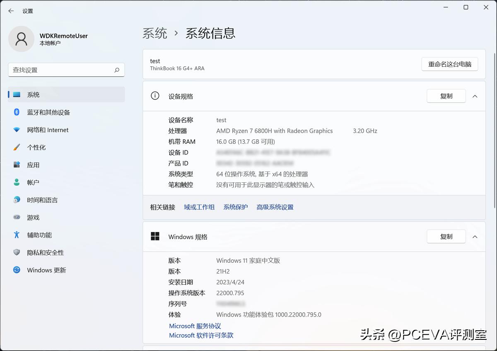The width and height of the screenshot is (497, 351).
Task: Open Time and Language settings
Action: [16, 200]
